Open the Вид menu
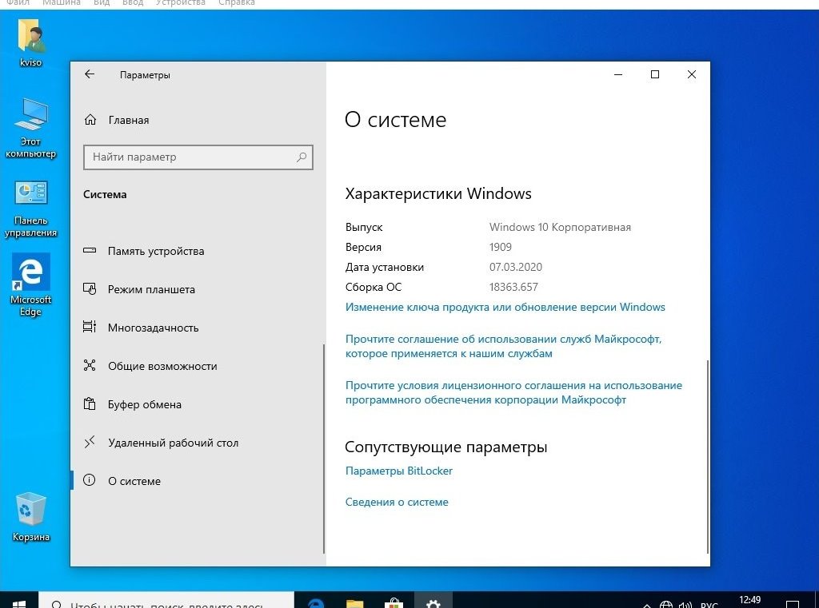819x608 pixels. coord(102,3)
